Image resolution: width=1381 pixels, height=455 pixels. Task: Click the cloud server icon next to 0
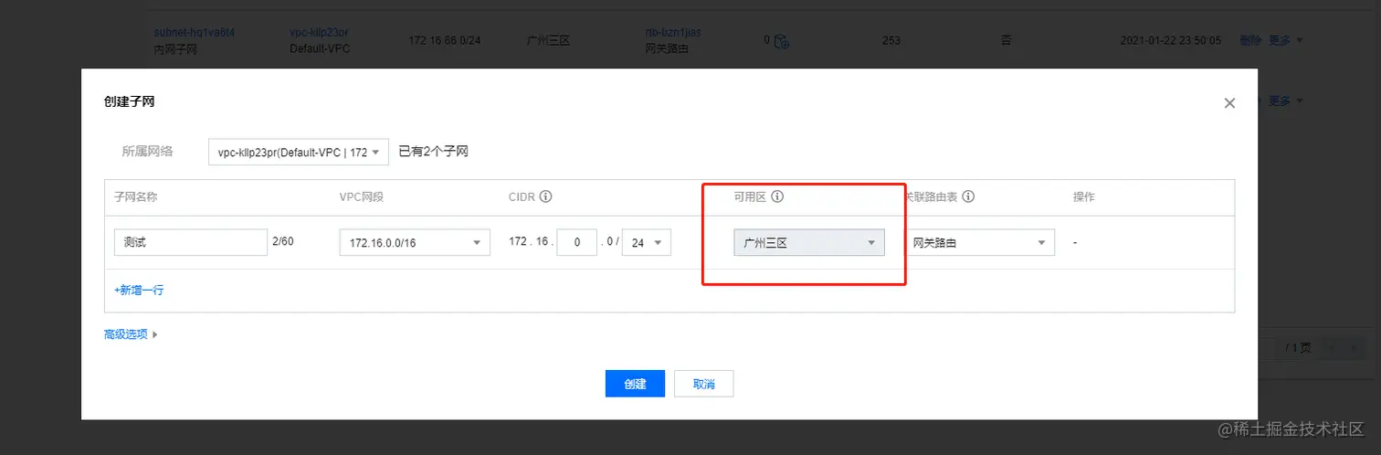(x=782, y=41)
